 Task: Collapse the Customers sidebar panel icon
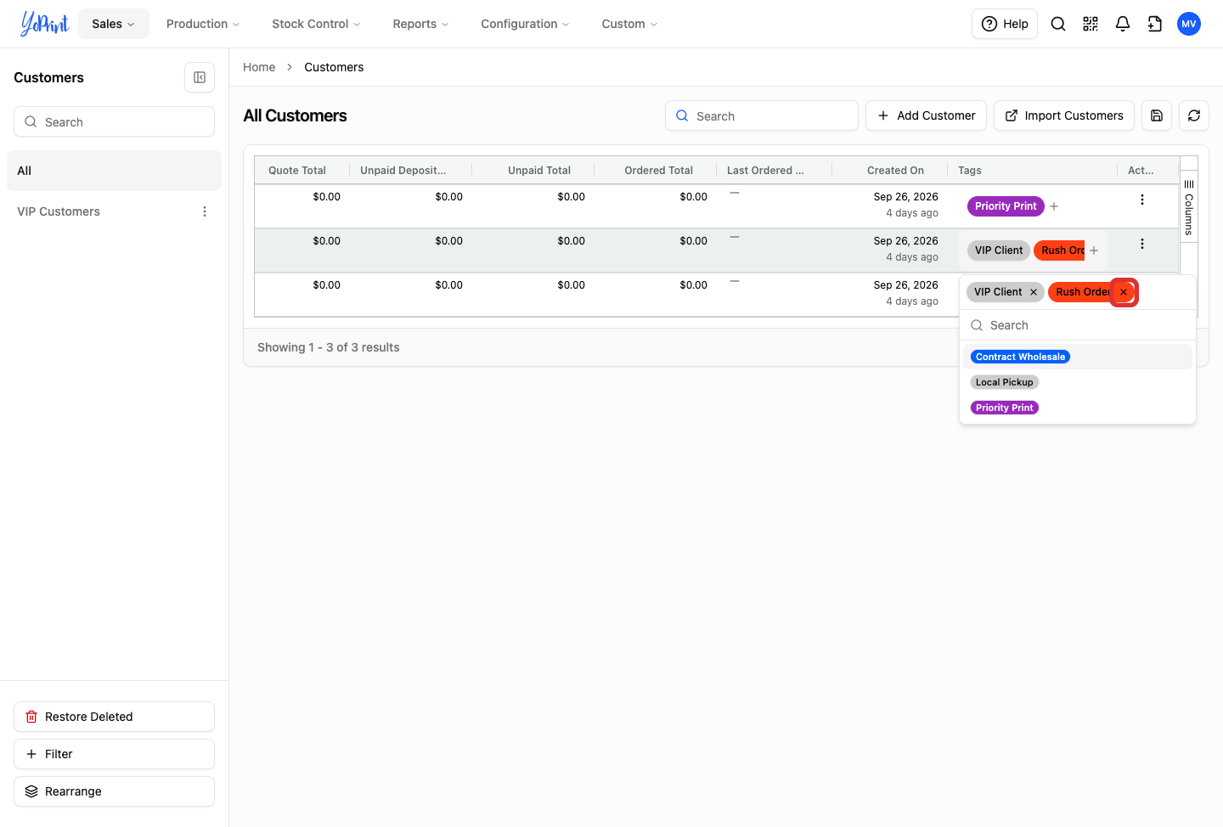pyautogui.click(x=200, y=77)
